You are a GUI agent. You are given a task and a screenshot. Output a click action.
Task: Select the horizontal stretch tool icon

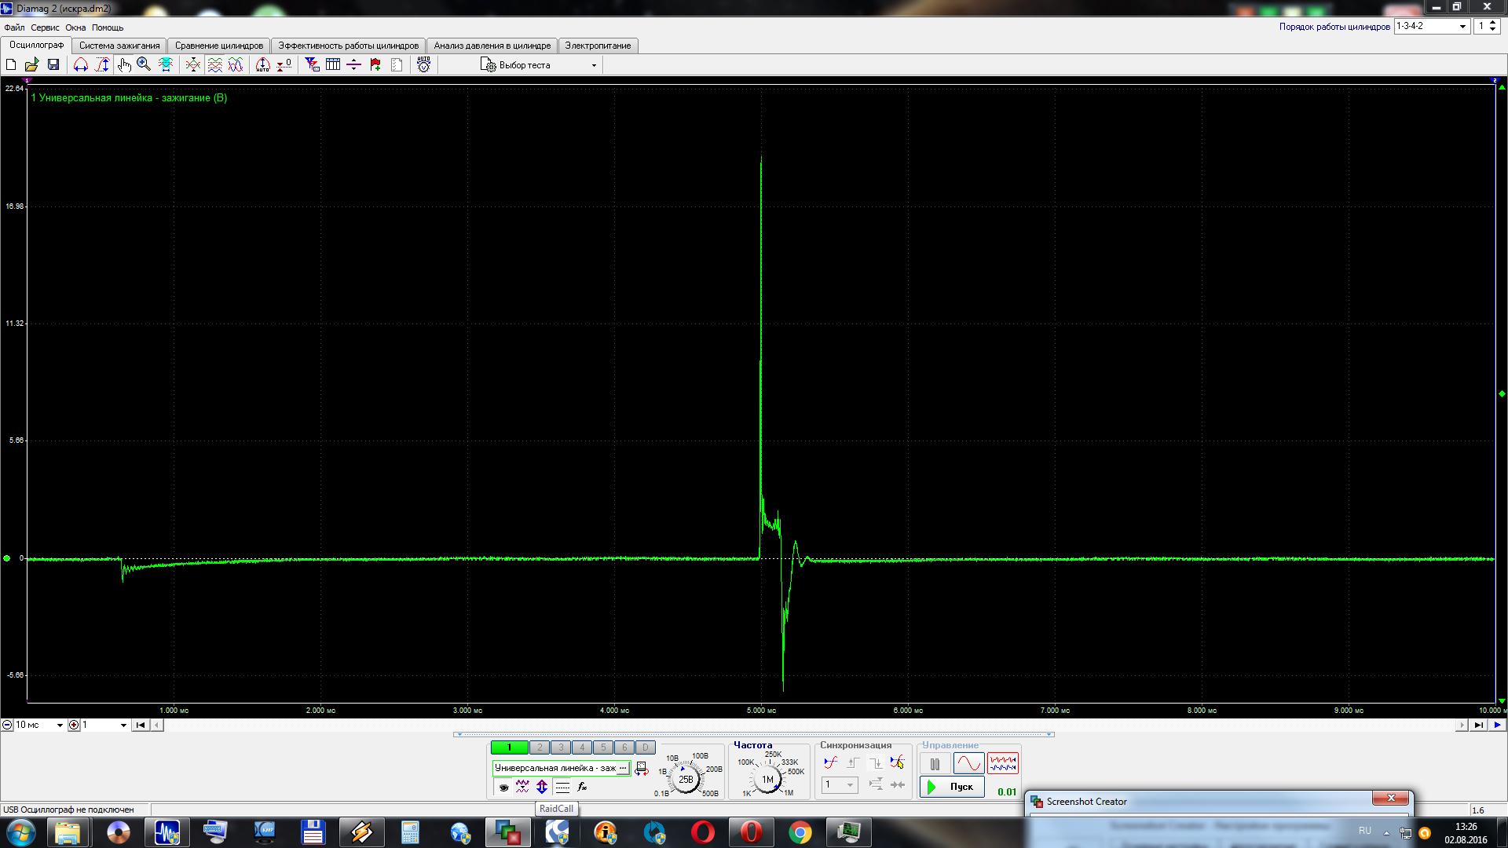point(80,65)
